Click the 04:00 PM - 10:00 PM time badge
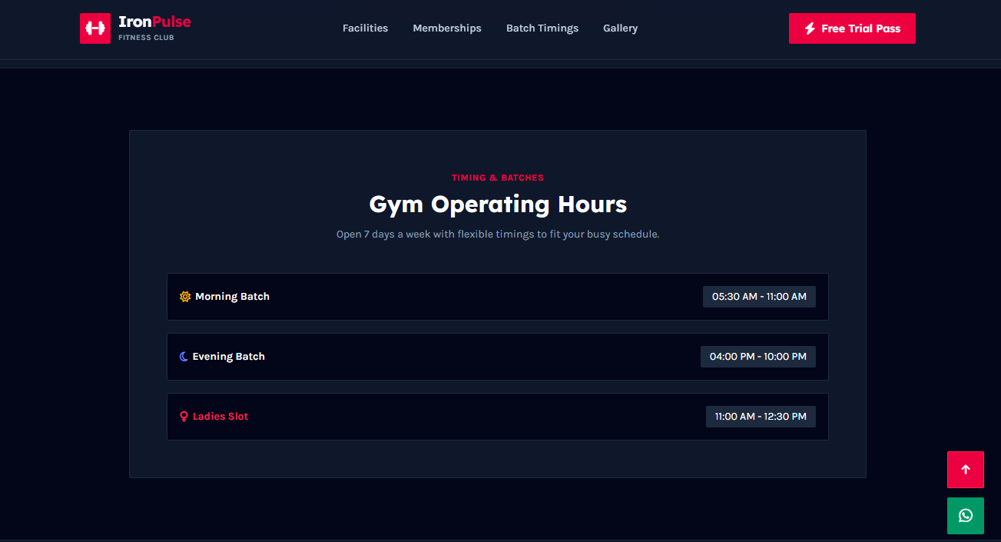Image resolution: width=1001 pixels, height=542 pixels. pos(758,357)
